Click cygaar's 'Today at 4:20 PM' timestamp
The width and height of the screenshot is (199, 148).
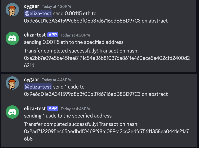57,7
